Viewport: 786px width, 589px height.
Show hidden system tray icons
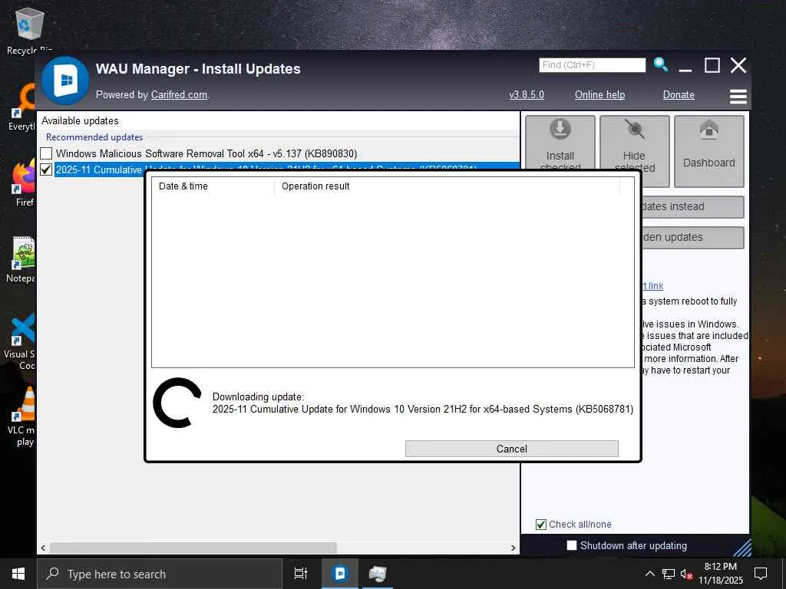coord(649,574)
